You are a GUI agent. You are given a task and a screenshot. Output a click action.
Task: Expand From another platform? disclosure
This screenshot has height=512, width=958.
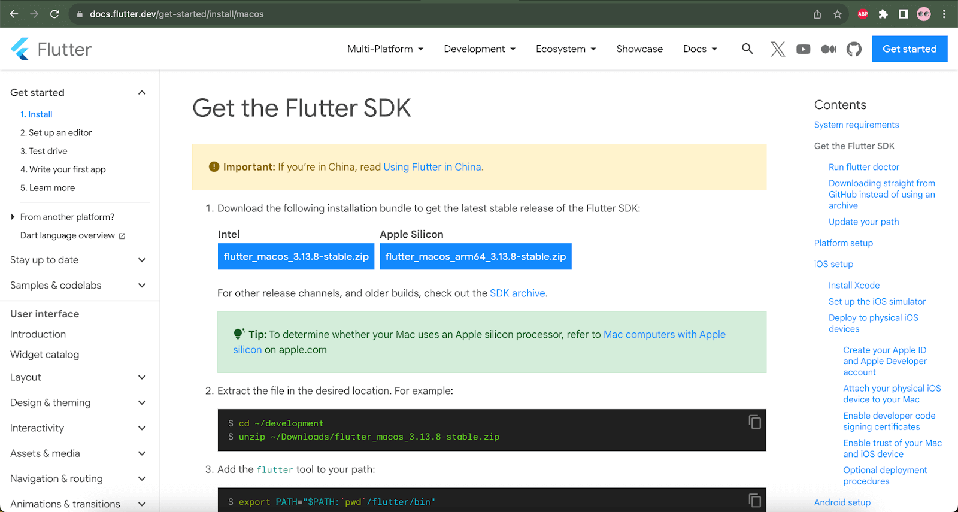pyautogui.click(x=13, y=217)
